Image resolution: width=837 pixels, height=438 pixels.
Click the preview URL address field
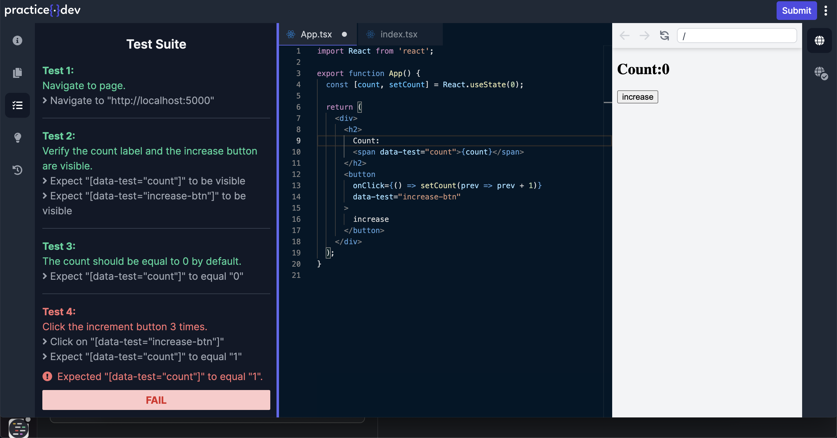click(x=737, y=36)
